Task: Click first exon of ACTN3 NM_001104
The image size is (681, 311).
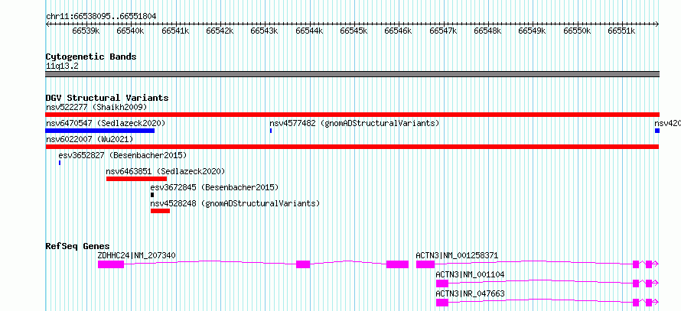Action: 442,283
